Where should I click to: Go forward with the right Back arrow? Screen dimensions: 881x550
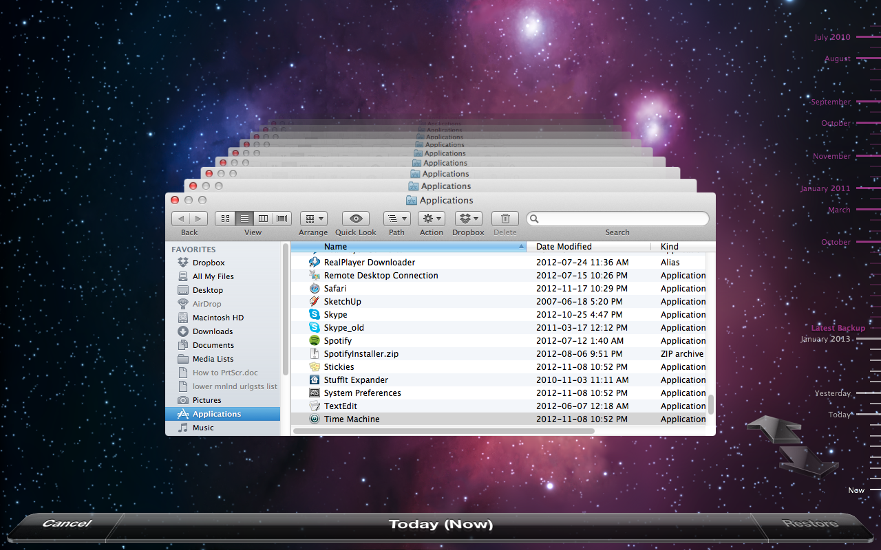coord(198,219)
